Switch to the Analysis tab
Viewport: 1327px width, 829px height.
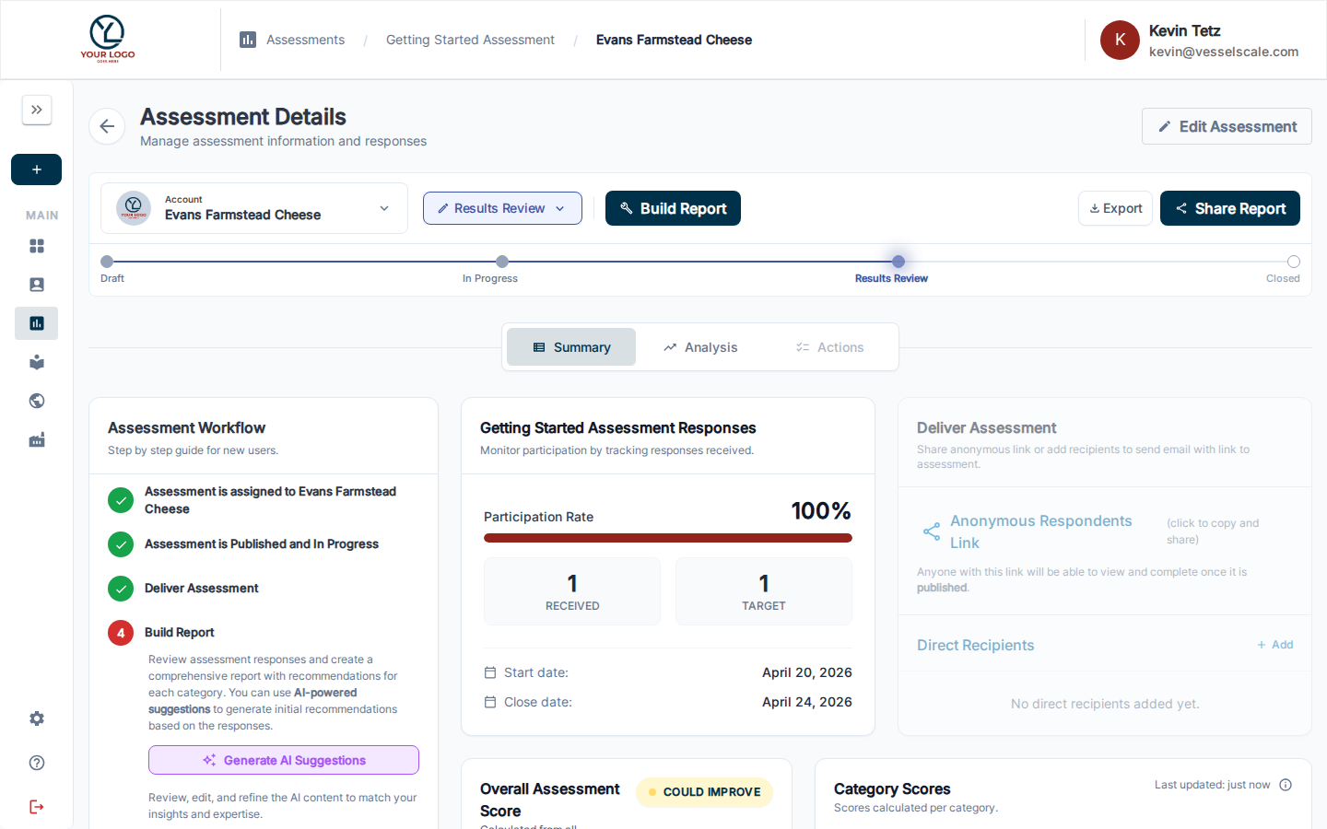coord(700,347)
